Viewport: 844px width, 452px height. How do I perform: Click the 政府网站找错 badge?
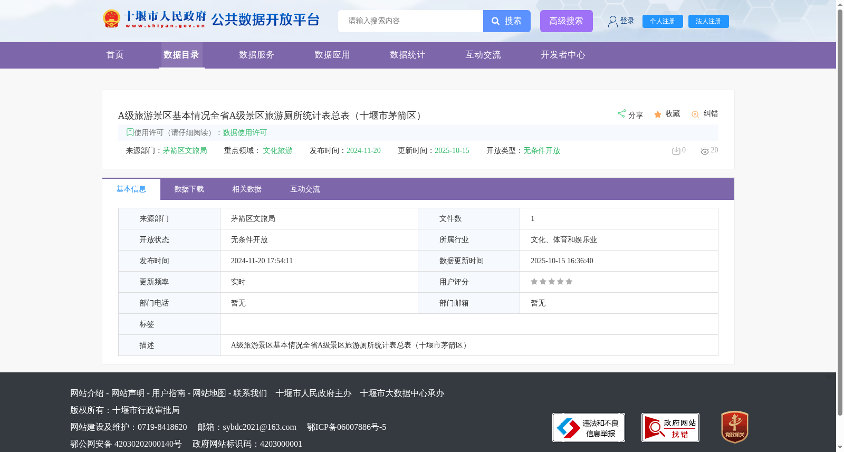(x=670, y=427)
